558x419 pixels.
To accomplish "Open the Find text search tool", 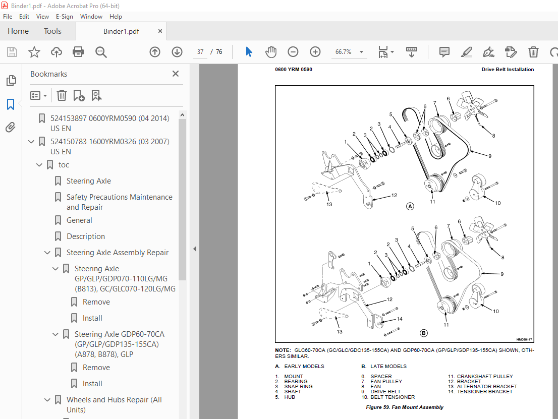I will 101,52.
